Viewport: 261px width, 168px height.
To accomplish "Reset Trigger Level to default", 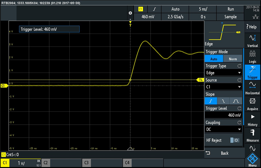I will [239, 108].
